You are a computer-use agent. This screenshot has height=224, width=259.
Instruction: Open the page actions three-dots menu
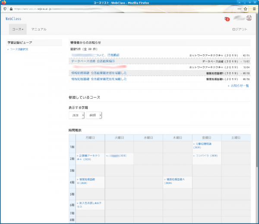point(239,9)
